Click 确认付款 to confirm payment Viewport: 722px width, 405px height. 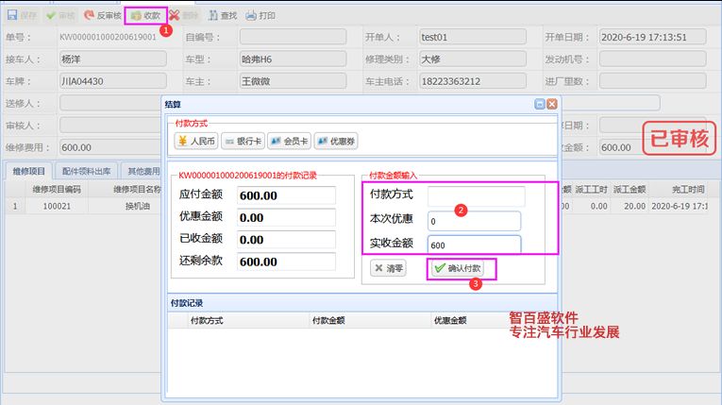458,268
